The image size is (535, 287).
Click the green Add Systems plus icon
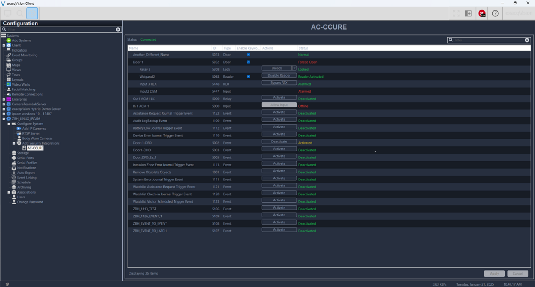pos(9,40)
